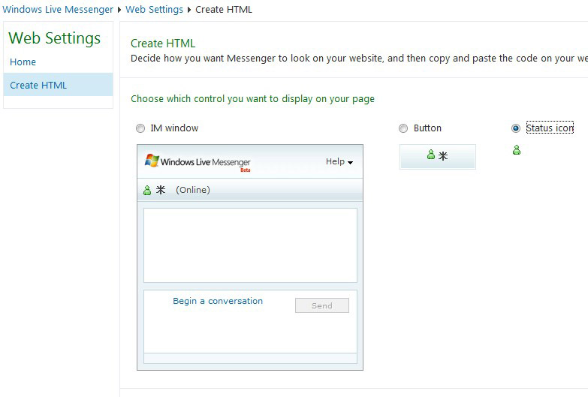Open Home in Web Settings sidebar

click(x=23, y=62)
